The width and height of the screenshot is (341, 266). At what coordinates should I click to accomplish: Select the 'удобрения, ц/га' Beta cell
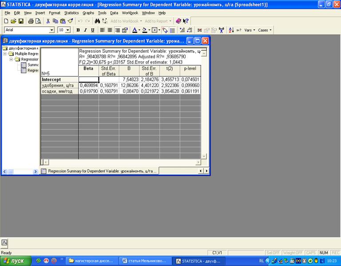pos(88,85)
